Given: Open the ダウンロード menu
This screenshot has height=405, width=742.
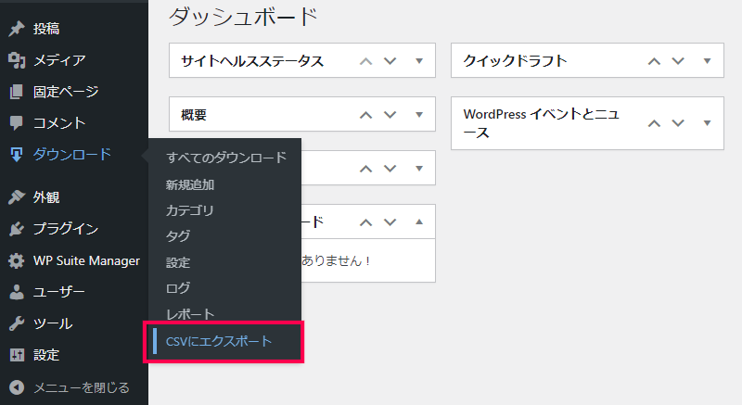Looking at the screenshot, I should click(74, 155).
